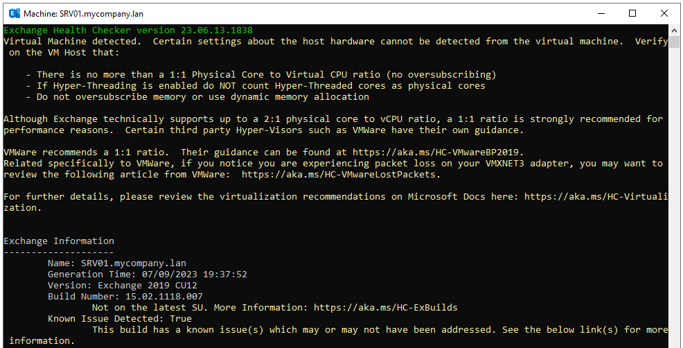Click the Exchange Management Shell title bar icon
The width and height of the screenshot is (683, 348).
coord(15,14)
